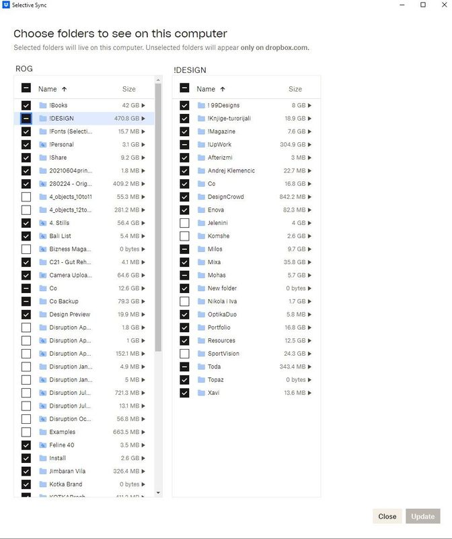Uncheck the OptikaDuo folder checkbox
This screenshot has height=539, width=452.
pyautogui.click(x=184, y=314)
